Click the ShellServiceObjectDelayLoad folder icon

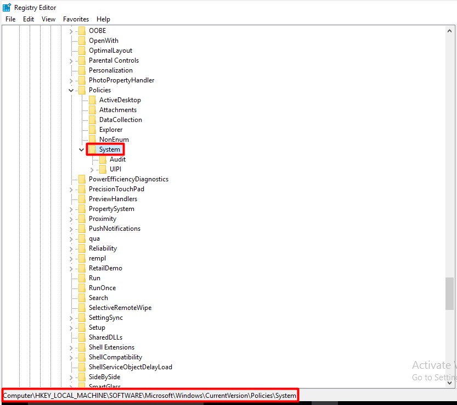pyautogui.click(x=82, y=367)
